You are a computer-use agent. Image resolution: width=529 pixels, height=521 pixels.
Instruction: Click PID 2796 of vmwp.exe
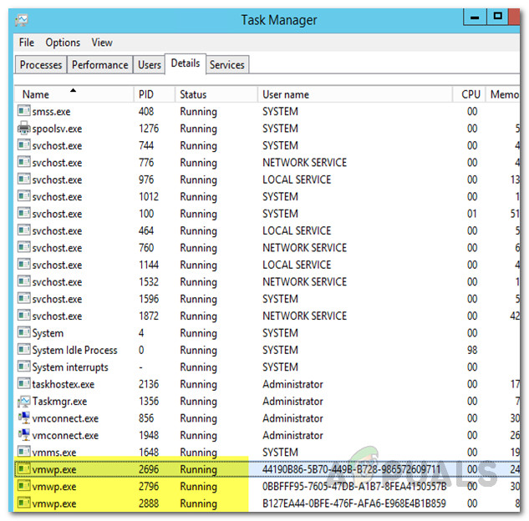pyautogui.click(x=149, y=486)
